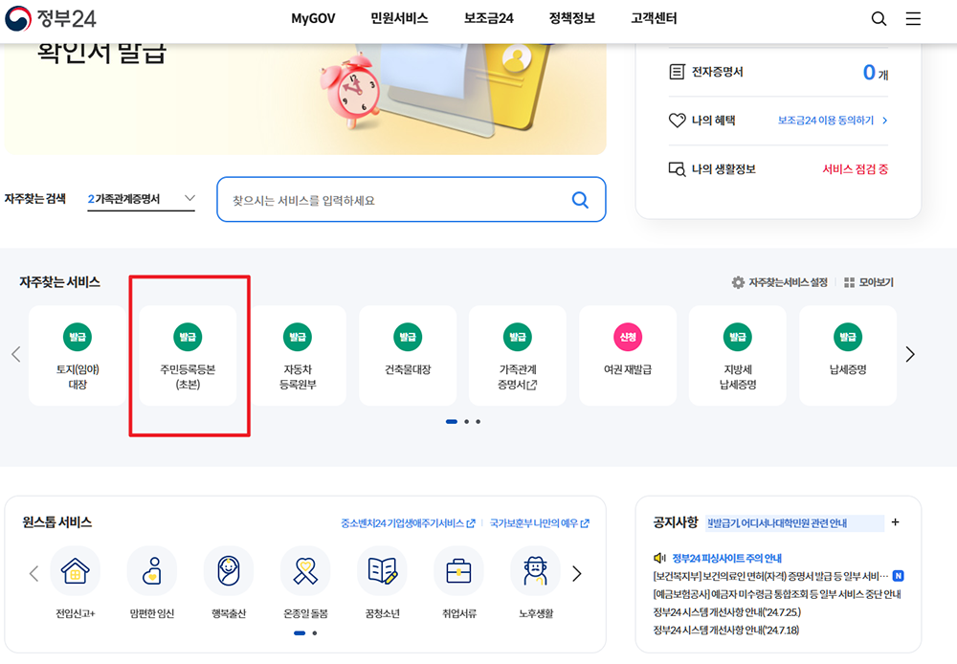The width and height of the screenshot is (957, 664).
Task: Expand 공지사항 with the plus button
Action: [x=895, y=522]
